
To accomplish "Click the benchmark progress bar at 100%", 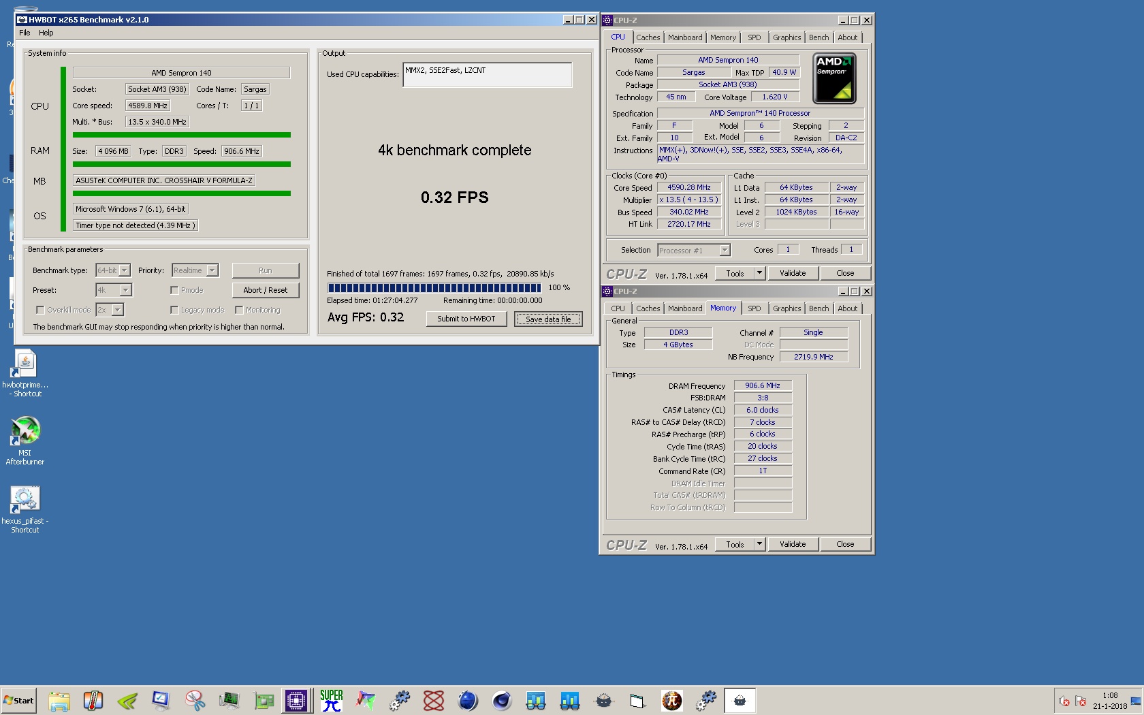I will point(434,287).
